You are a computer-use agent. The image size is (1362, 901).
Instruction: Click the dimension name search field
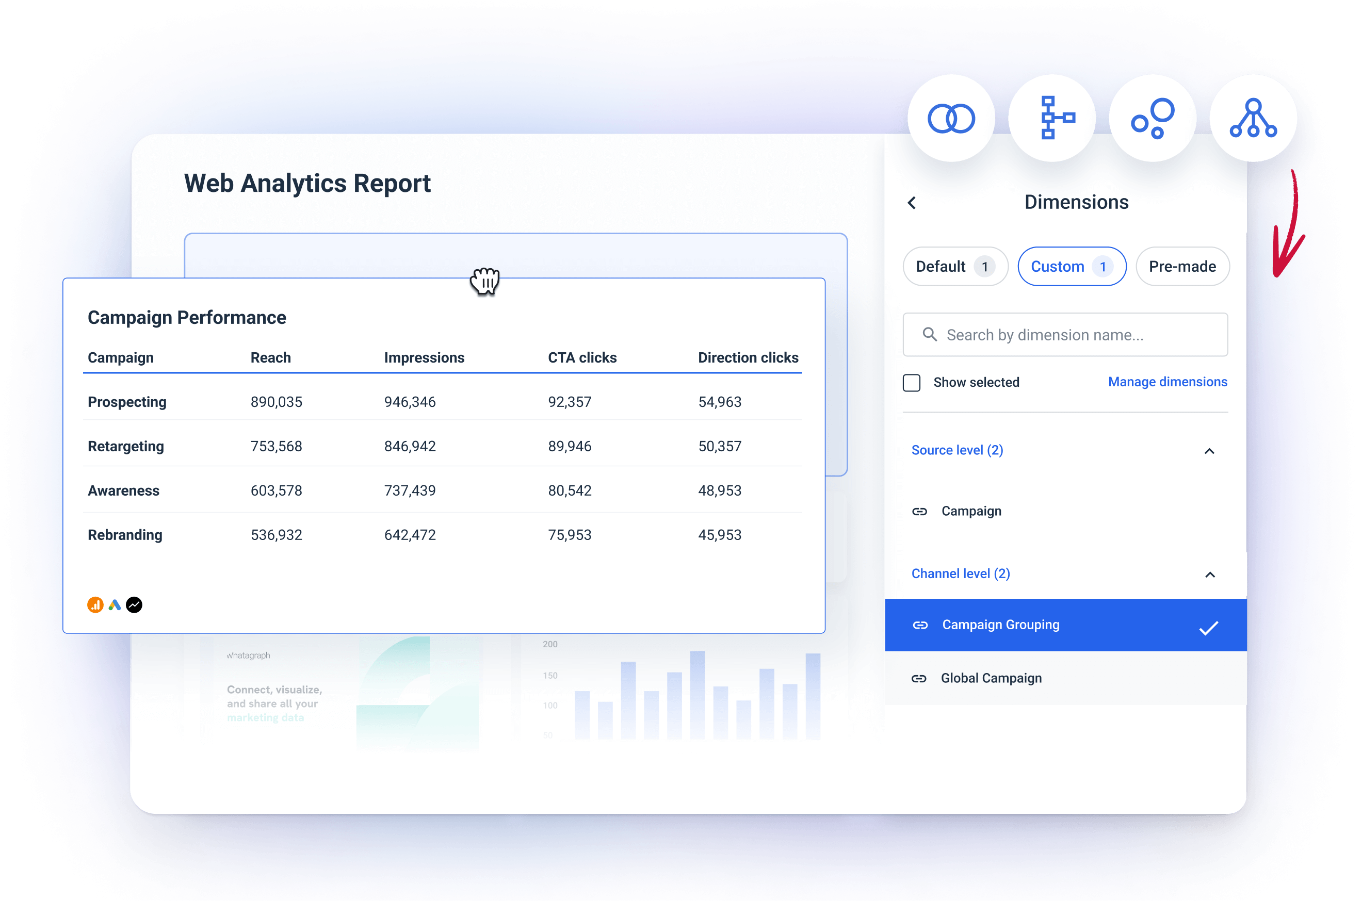[x=1063, y=334]
